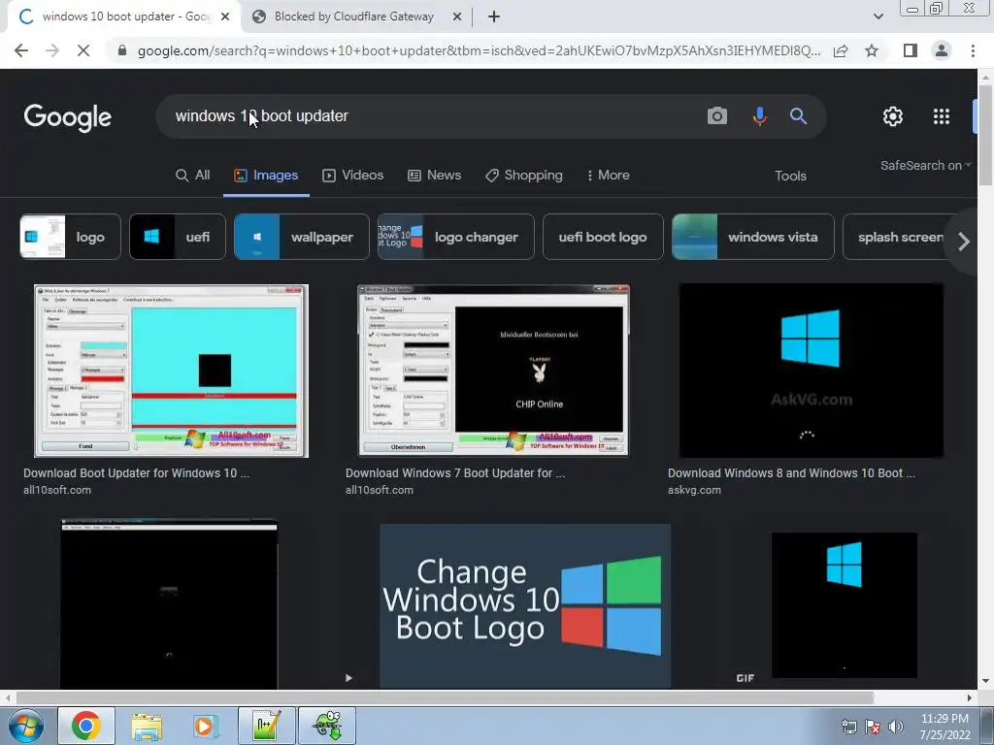This screenshot has height=745, width=994.
Task: Filter by the uefi boot logo chip
Action: point(603,237)
